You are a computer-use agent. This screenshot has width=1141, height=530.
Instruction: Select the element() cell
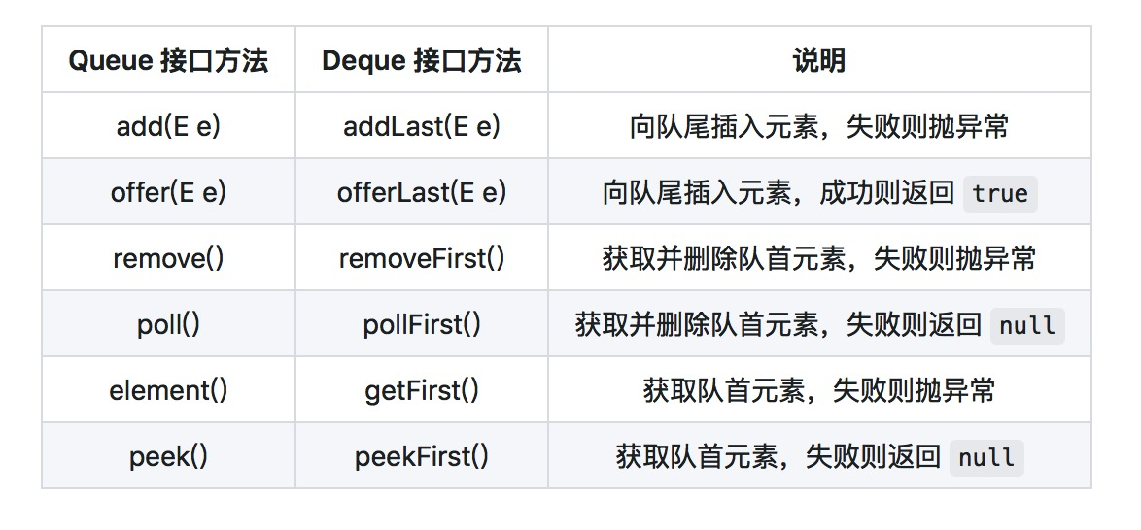pos(168,390)
